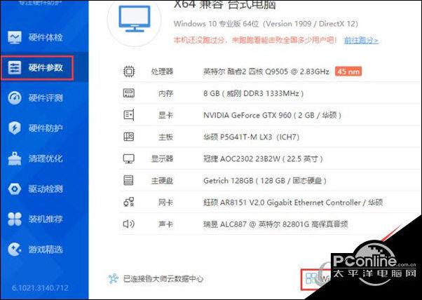This screenshot has height=300, width=422.
Task: Open 游戏精选 pac-man icon
Action: [15, 250]
